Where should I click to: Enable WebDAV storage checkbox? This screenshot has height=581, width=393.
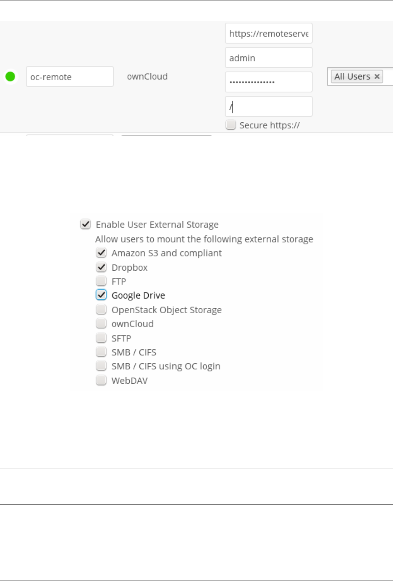101,380
